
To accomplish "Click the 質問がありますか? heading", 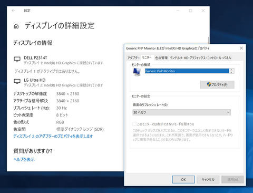I will pyautogui.click(x=33, y=151).
